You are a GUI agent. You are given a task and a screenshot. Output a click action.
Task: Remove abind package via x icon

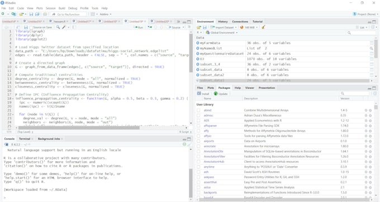tap(370, 110)
